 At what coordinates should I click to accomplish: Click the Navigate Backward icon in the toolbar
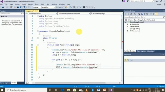[3, 7]
